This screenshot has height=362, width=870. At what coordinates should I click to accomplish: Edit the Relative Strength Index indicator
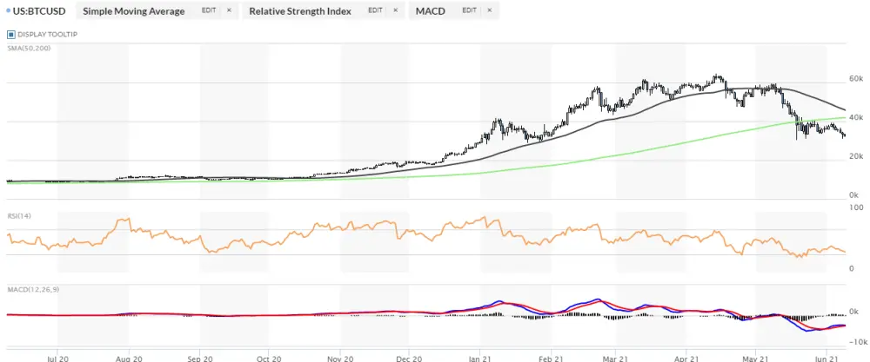[x=376, y=10]
